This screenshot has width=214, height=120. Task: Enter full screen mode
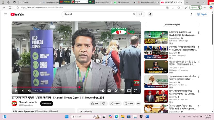click(136, 91)
